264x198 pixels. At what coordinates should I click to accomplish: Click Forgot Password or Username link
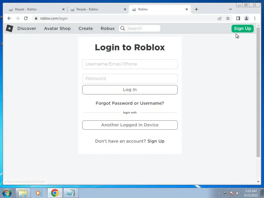[x=130, y=103]
